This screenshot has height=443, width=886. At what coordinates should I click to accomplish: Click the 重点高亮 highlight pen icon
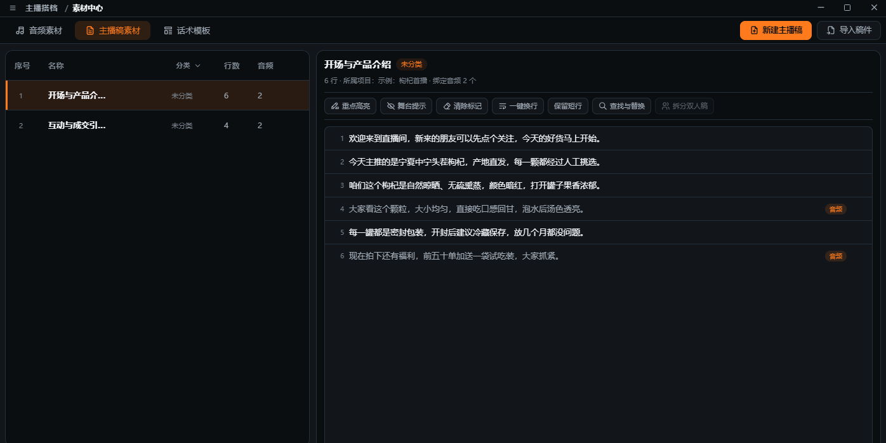point(335,106)
